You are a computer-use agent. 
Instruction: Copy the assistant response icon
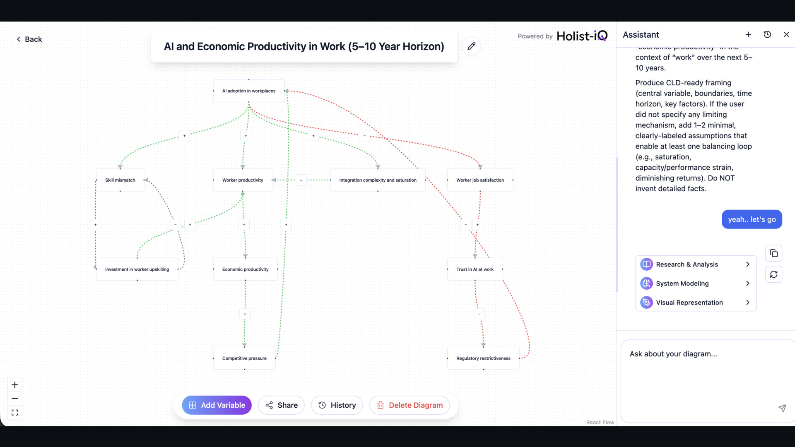(773, 253)
